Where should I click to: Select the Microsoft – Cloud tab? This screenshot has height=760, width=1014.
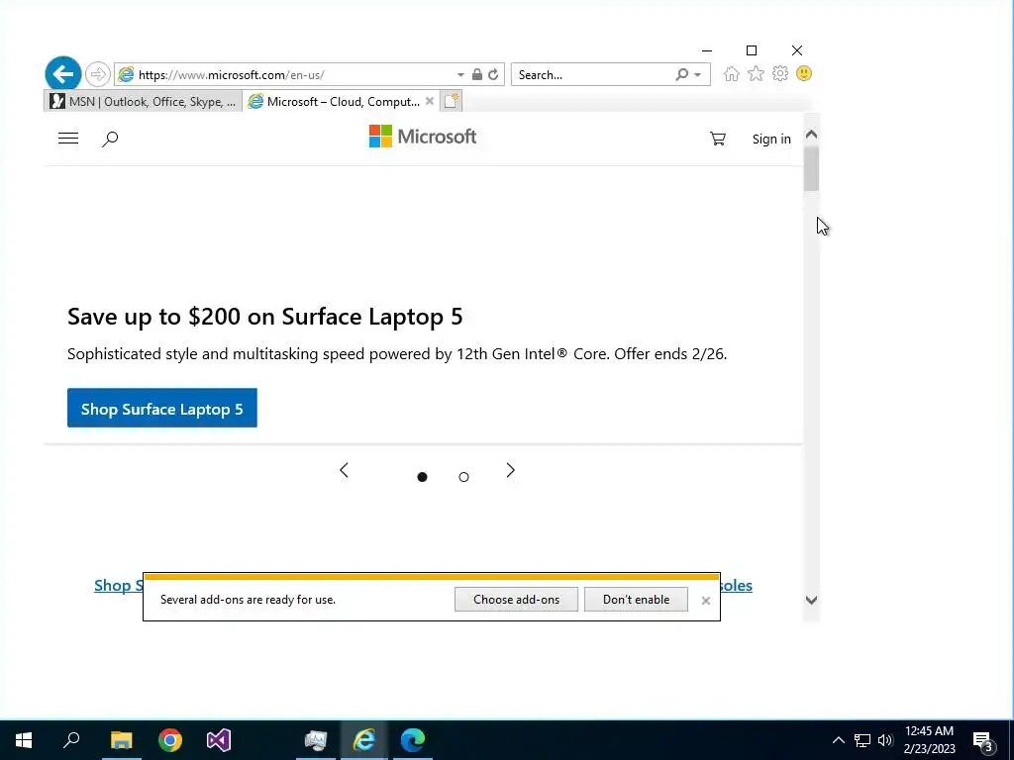[342, 102]
